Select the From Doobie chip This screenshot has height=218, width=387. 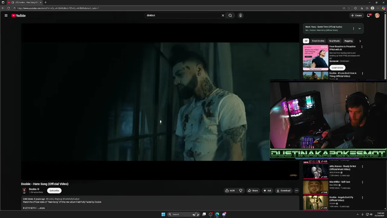click(318, 41)
